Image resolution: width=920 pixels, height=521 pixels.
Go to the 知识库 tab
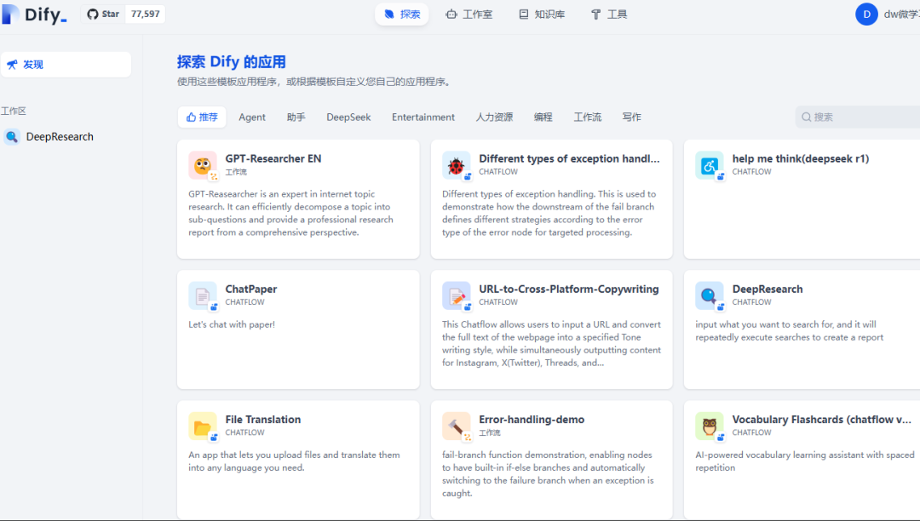click(542, 14)
